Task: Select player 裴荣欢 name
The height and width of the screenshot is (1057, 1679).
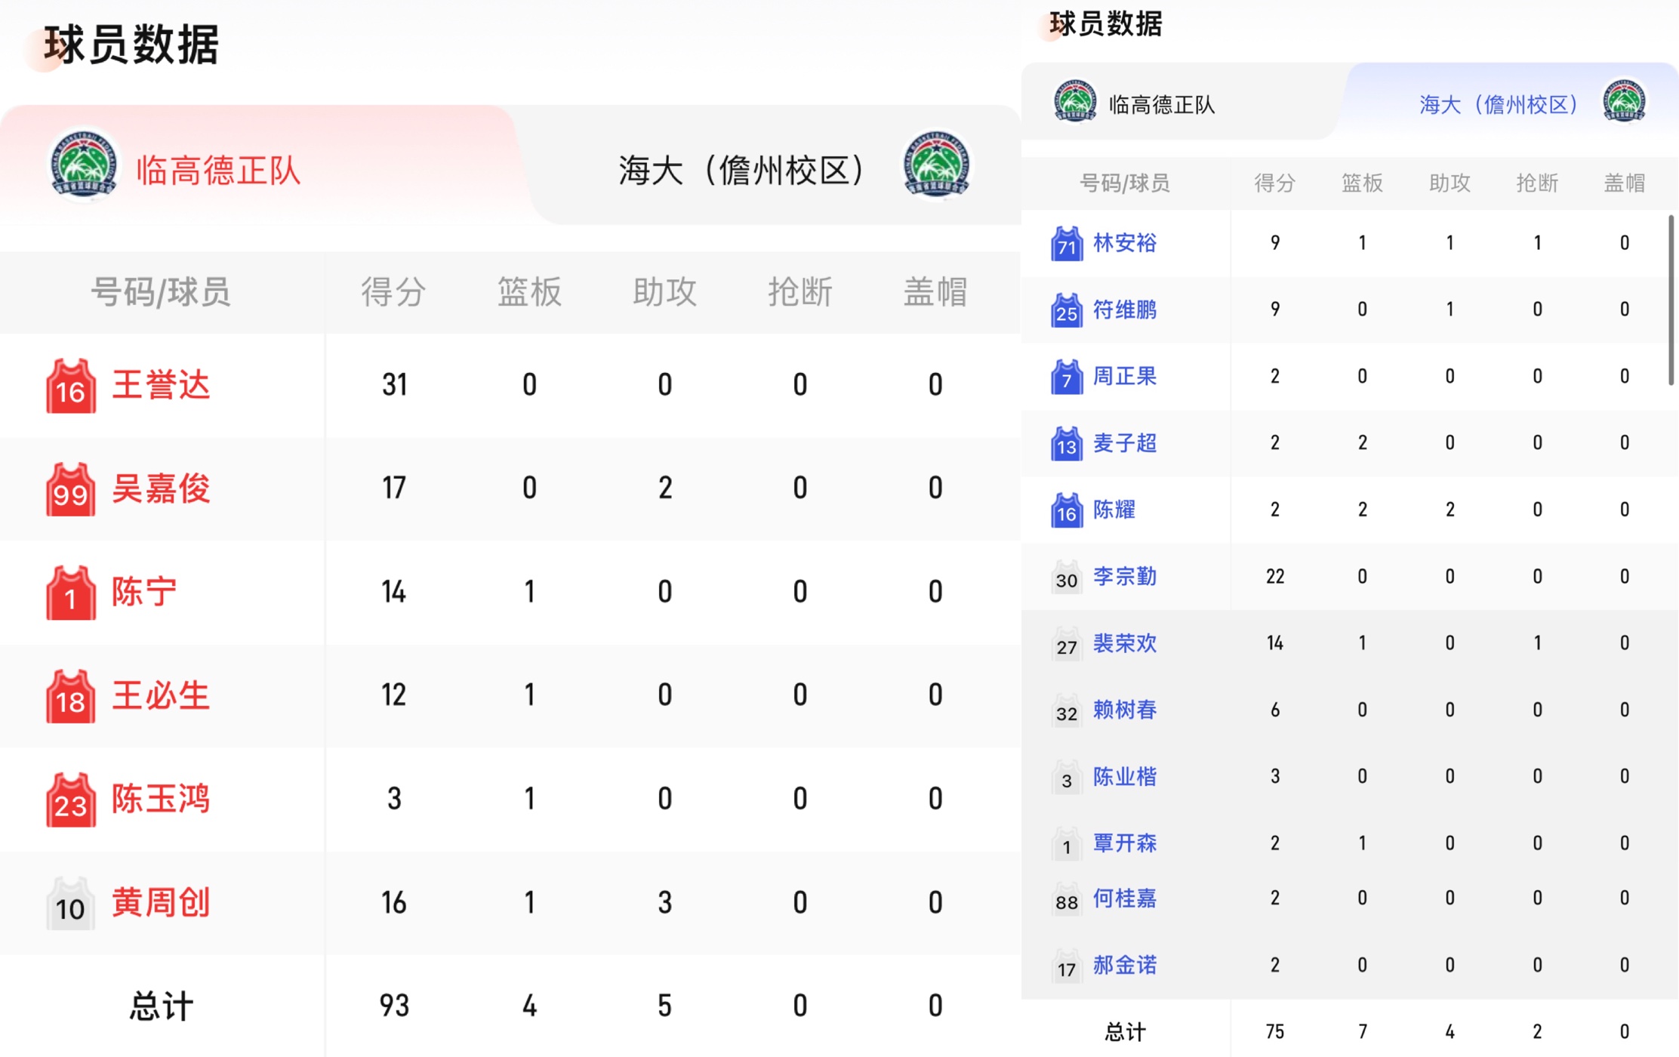Action: (1124, 643)
